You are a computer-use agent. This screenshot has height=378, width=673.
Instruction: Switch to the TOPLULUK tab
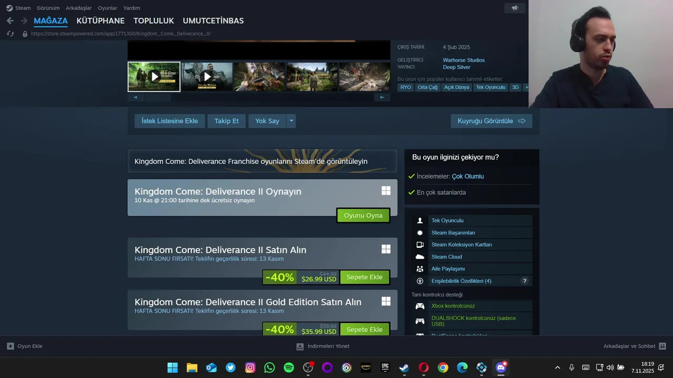point(154,21)
